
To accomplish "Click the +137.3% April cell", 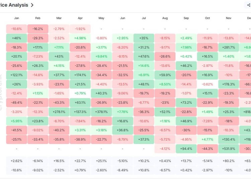I will (x=80, y=112).
